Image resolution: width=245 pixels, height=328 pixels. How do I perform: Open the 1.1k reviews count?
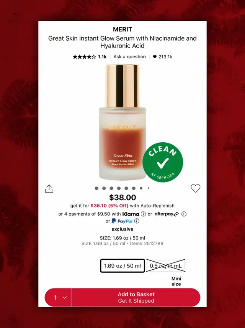[102, 57]
